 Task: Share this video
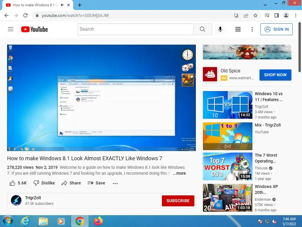coord(71,183)
